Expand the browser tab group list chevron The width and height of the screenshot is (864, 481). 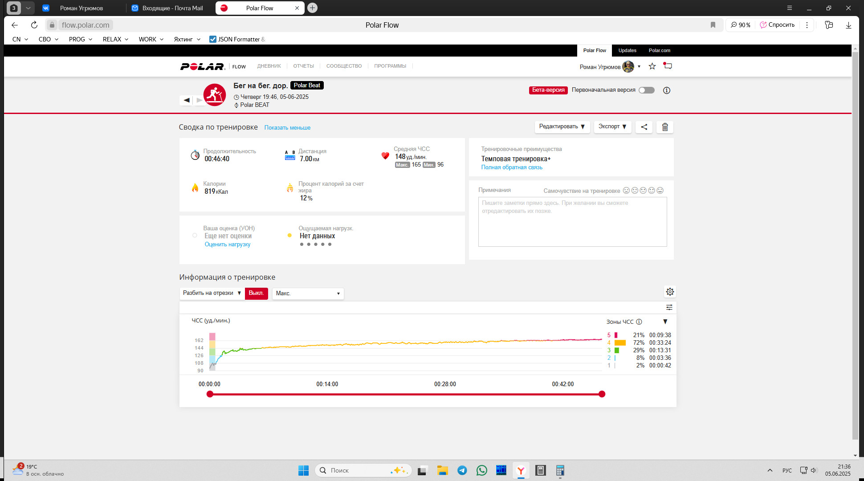pyautogui.click(x=28, y=8)
